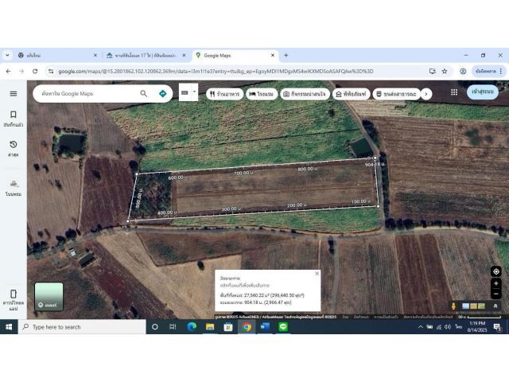
Task: Click the imagery thumbnails beside pegman
Action: coord(473,306)
